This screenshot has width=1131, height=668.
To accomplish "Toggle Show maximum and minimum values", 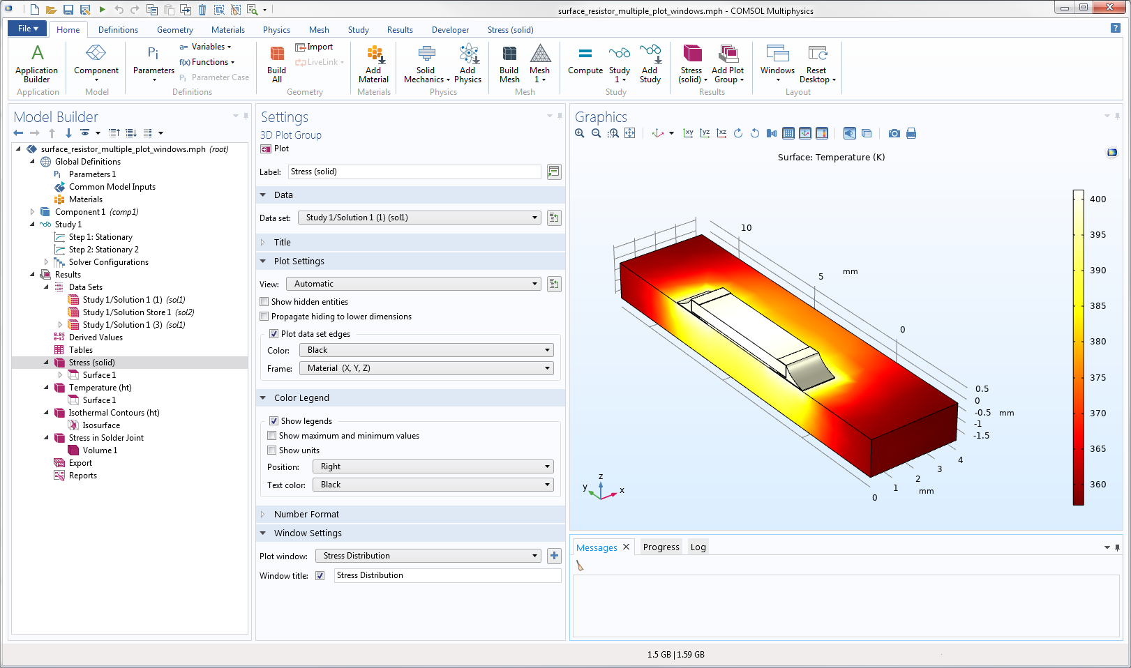I will click(x=272, y=436).
